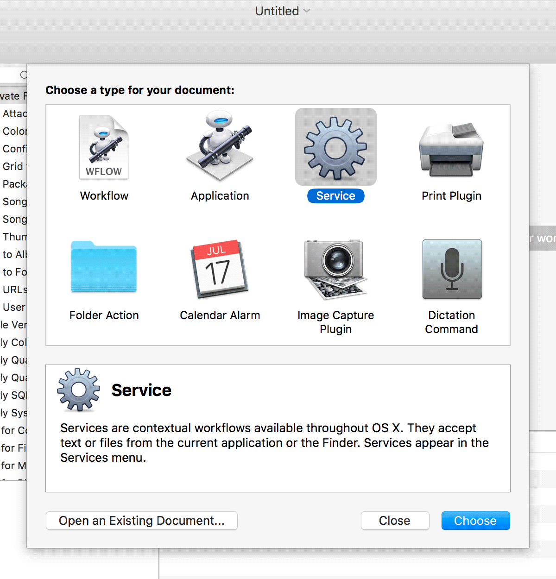Pick the Folder Action blue folder icon
This screenshot has height=579, width=556.
[104, 268]
